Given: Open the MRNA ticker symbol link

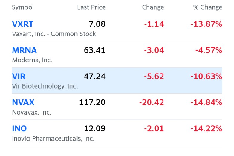Looking at the screenshot, I should click(x=24, y=50).
